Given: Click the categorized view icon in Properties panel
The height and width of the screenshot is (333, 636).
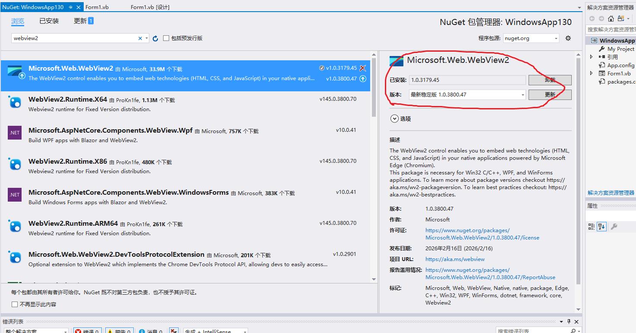Looking at the screenshot, I should 592,227.
